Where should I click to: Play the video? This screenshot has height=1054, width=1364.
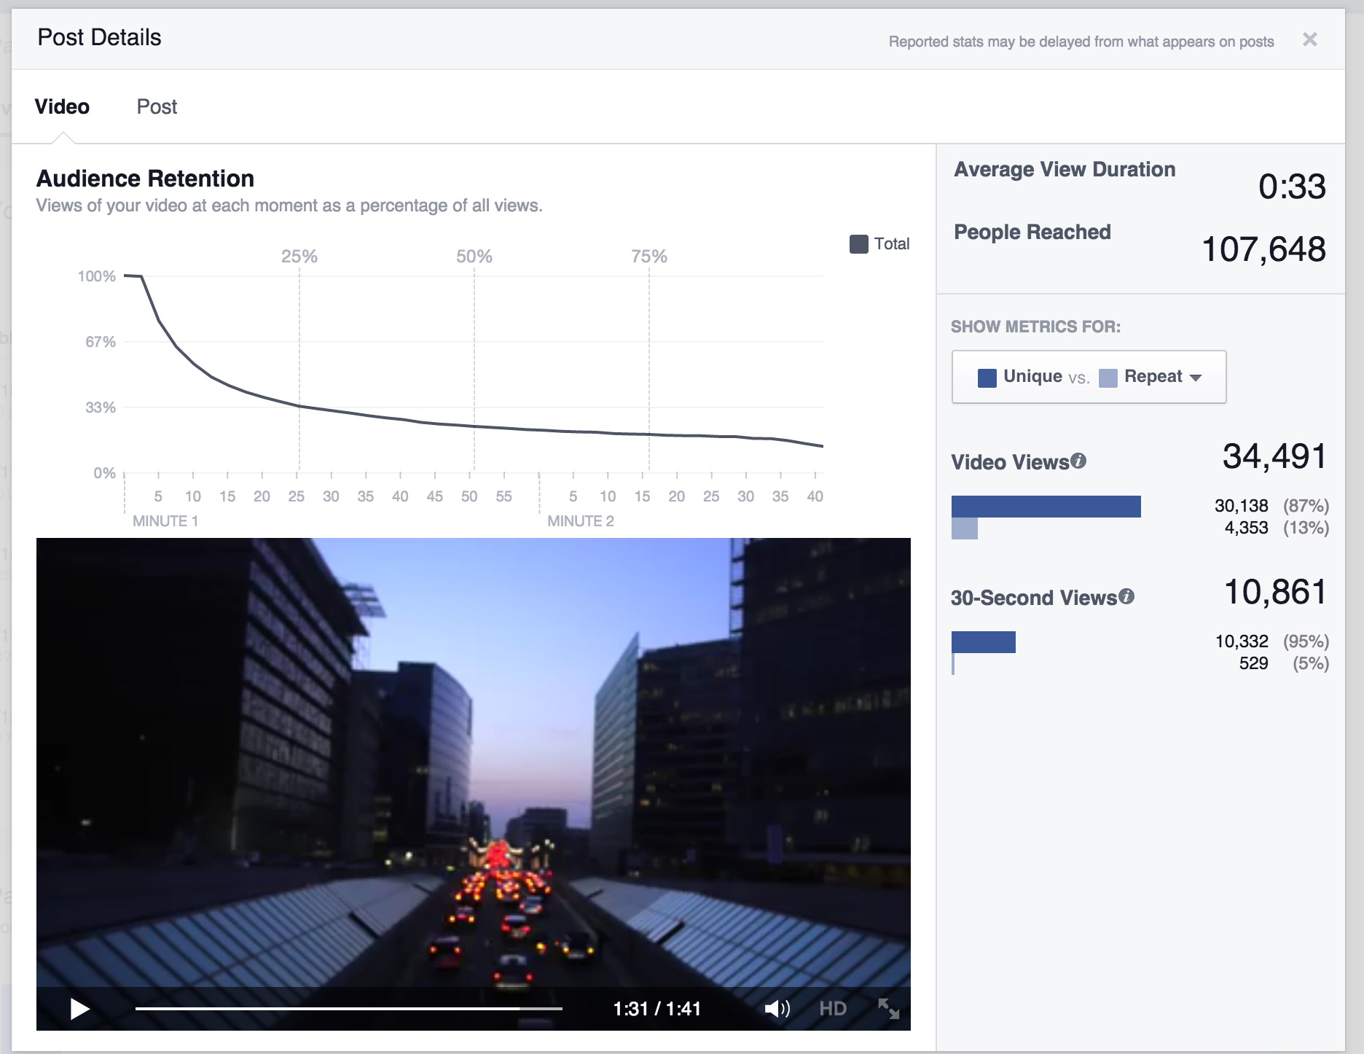point(79,1009)
